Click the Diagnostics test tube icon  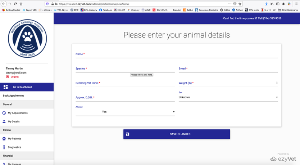4,147
